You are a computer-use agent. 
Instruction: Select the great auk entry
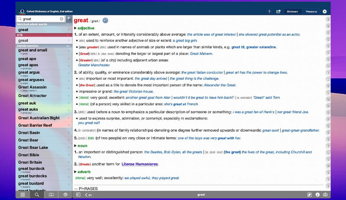pos(44,103)
